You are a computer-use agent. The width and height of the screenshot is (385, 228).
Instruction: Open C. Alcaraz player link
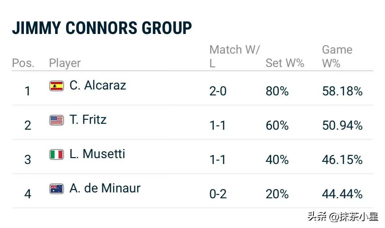[98, 86]
